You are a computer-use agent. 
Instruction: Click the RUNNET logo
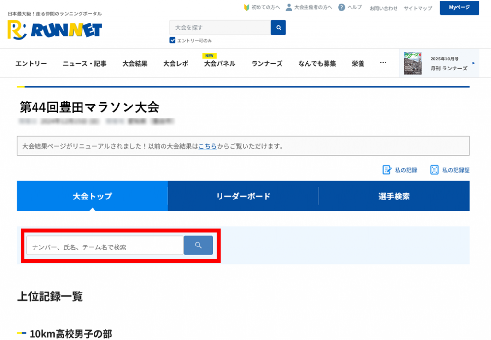tap(54, 30)
